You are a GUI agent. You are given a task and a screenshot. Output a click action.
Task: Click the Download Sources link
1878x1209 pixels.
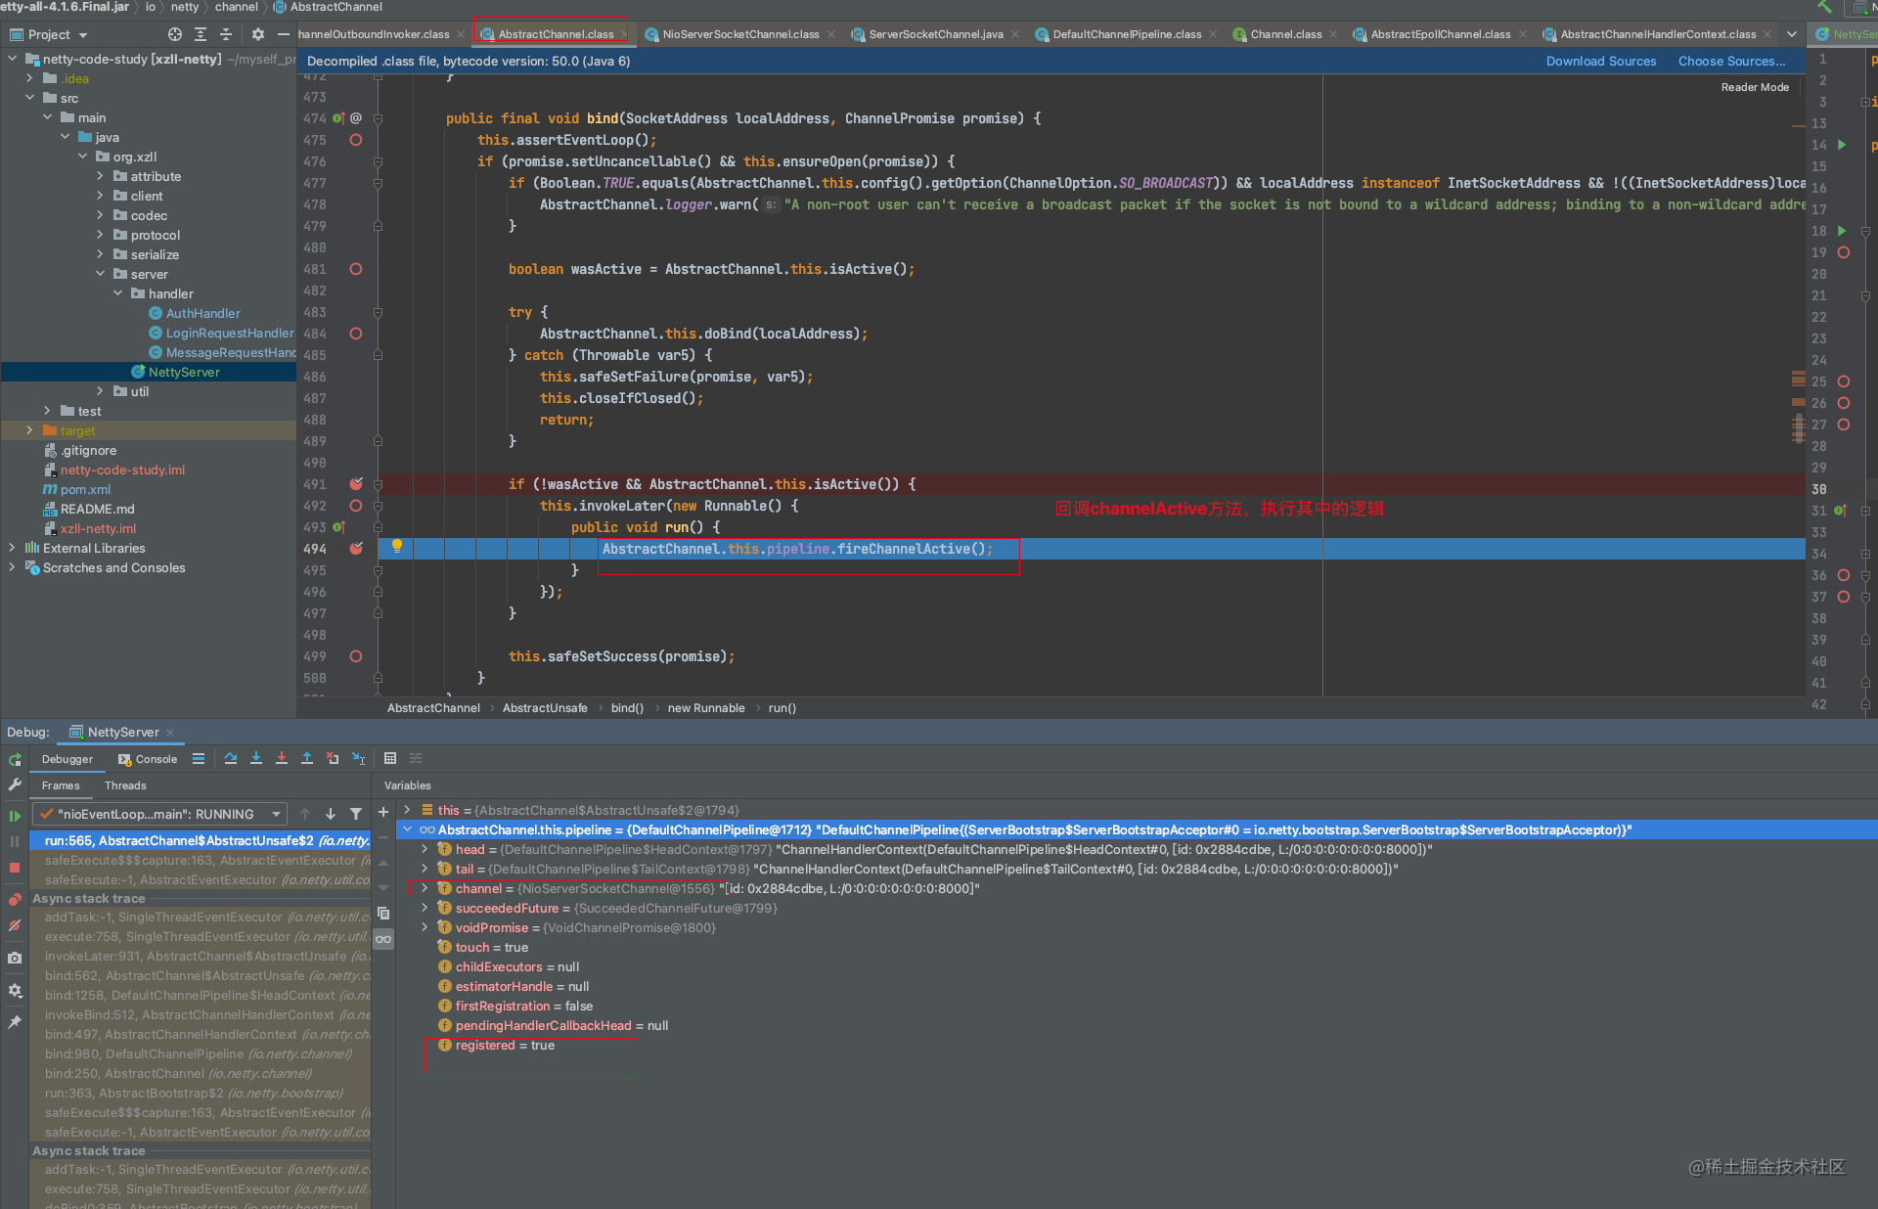pyautogui.click(x=1600, y=61)
